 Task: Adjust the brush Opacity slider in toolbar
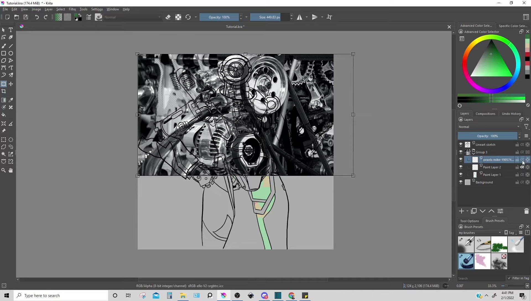click(x=219, y=17)
